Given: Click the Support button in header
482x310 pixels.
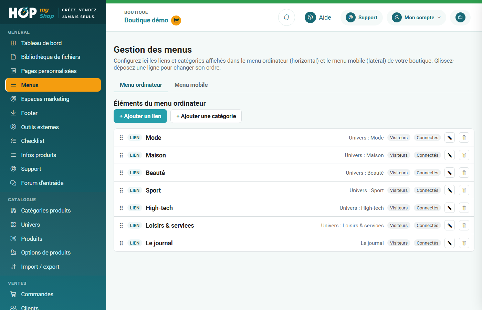Looking at the screenshot, I should click(x=361, y=17).
